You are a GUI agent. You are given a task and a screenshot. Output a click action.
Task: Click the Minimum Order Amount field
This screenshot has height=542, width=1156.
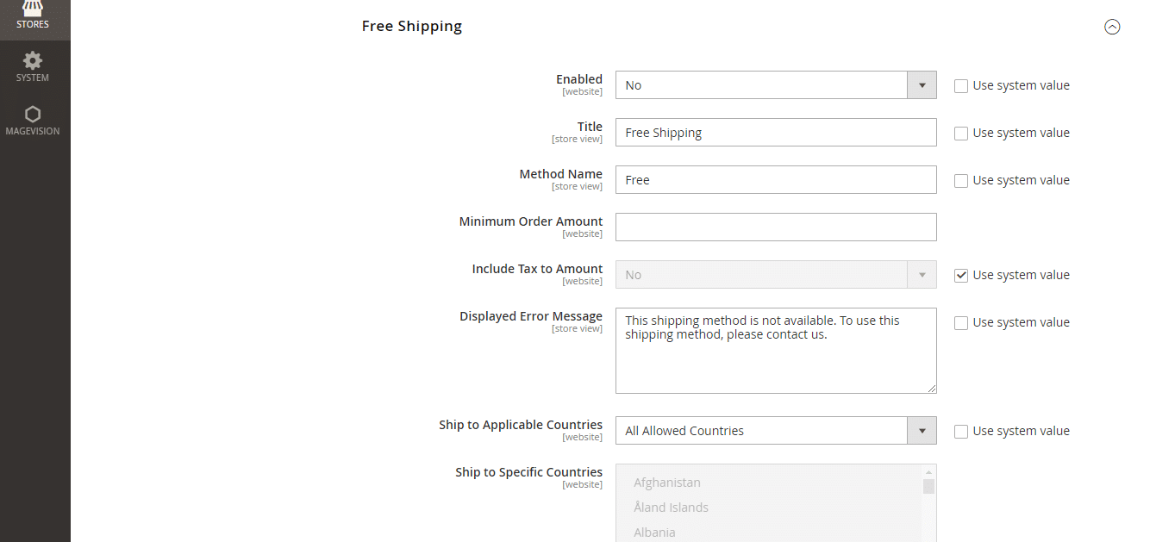tap(776, 227)
